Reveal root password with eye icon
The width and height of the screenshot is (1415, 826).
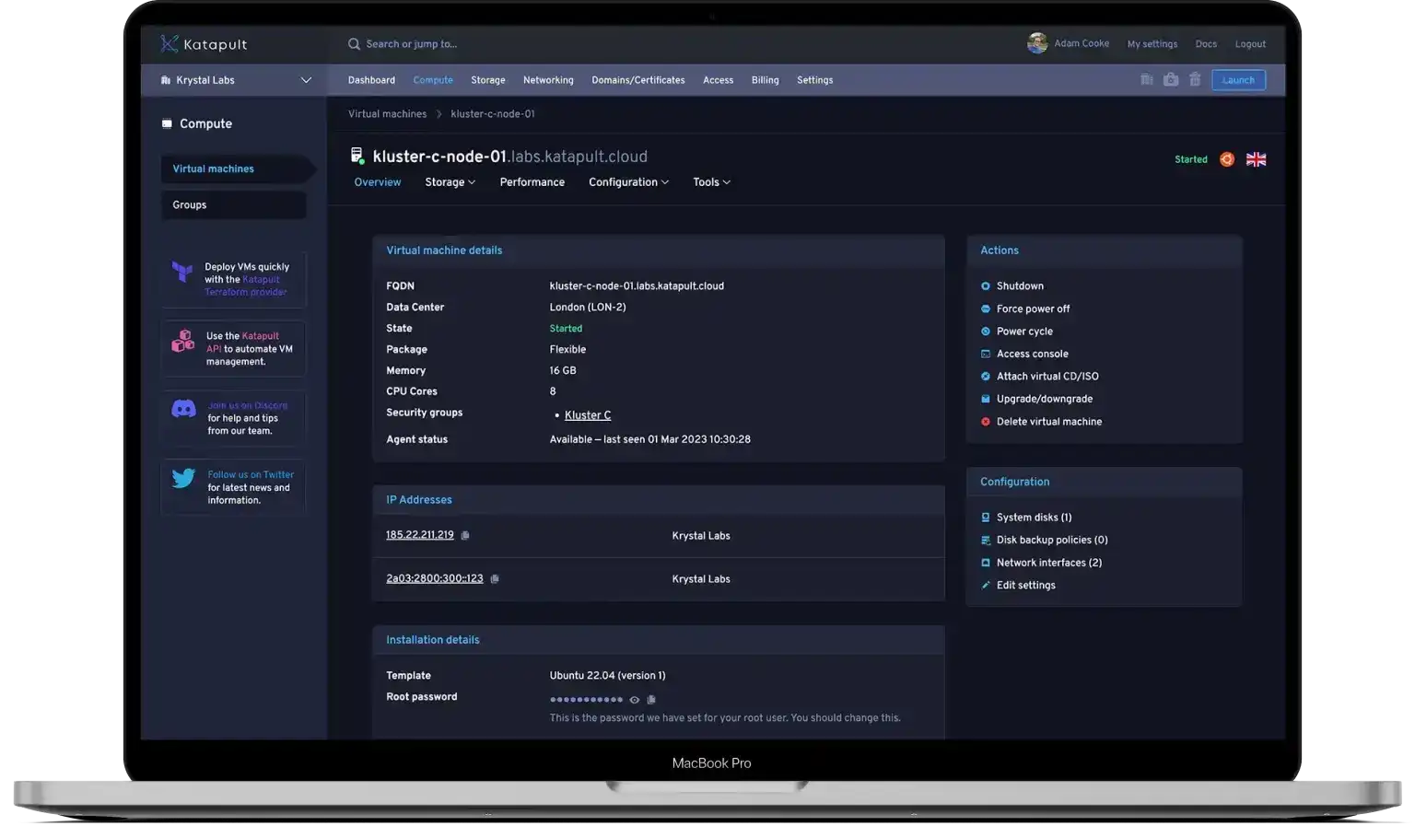(x=634, y=700)
